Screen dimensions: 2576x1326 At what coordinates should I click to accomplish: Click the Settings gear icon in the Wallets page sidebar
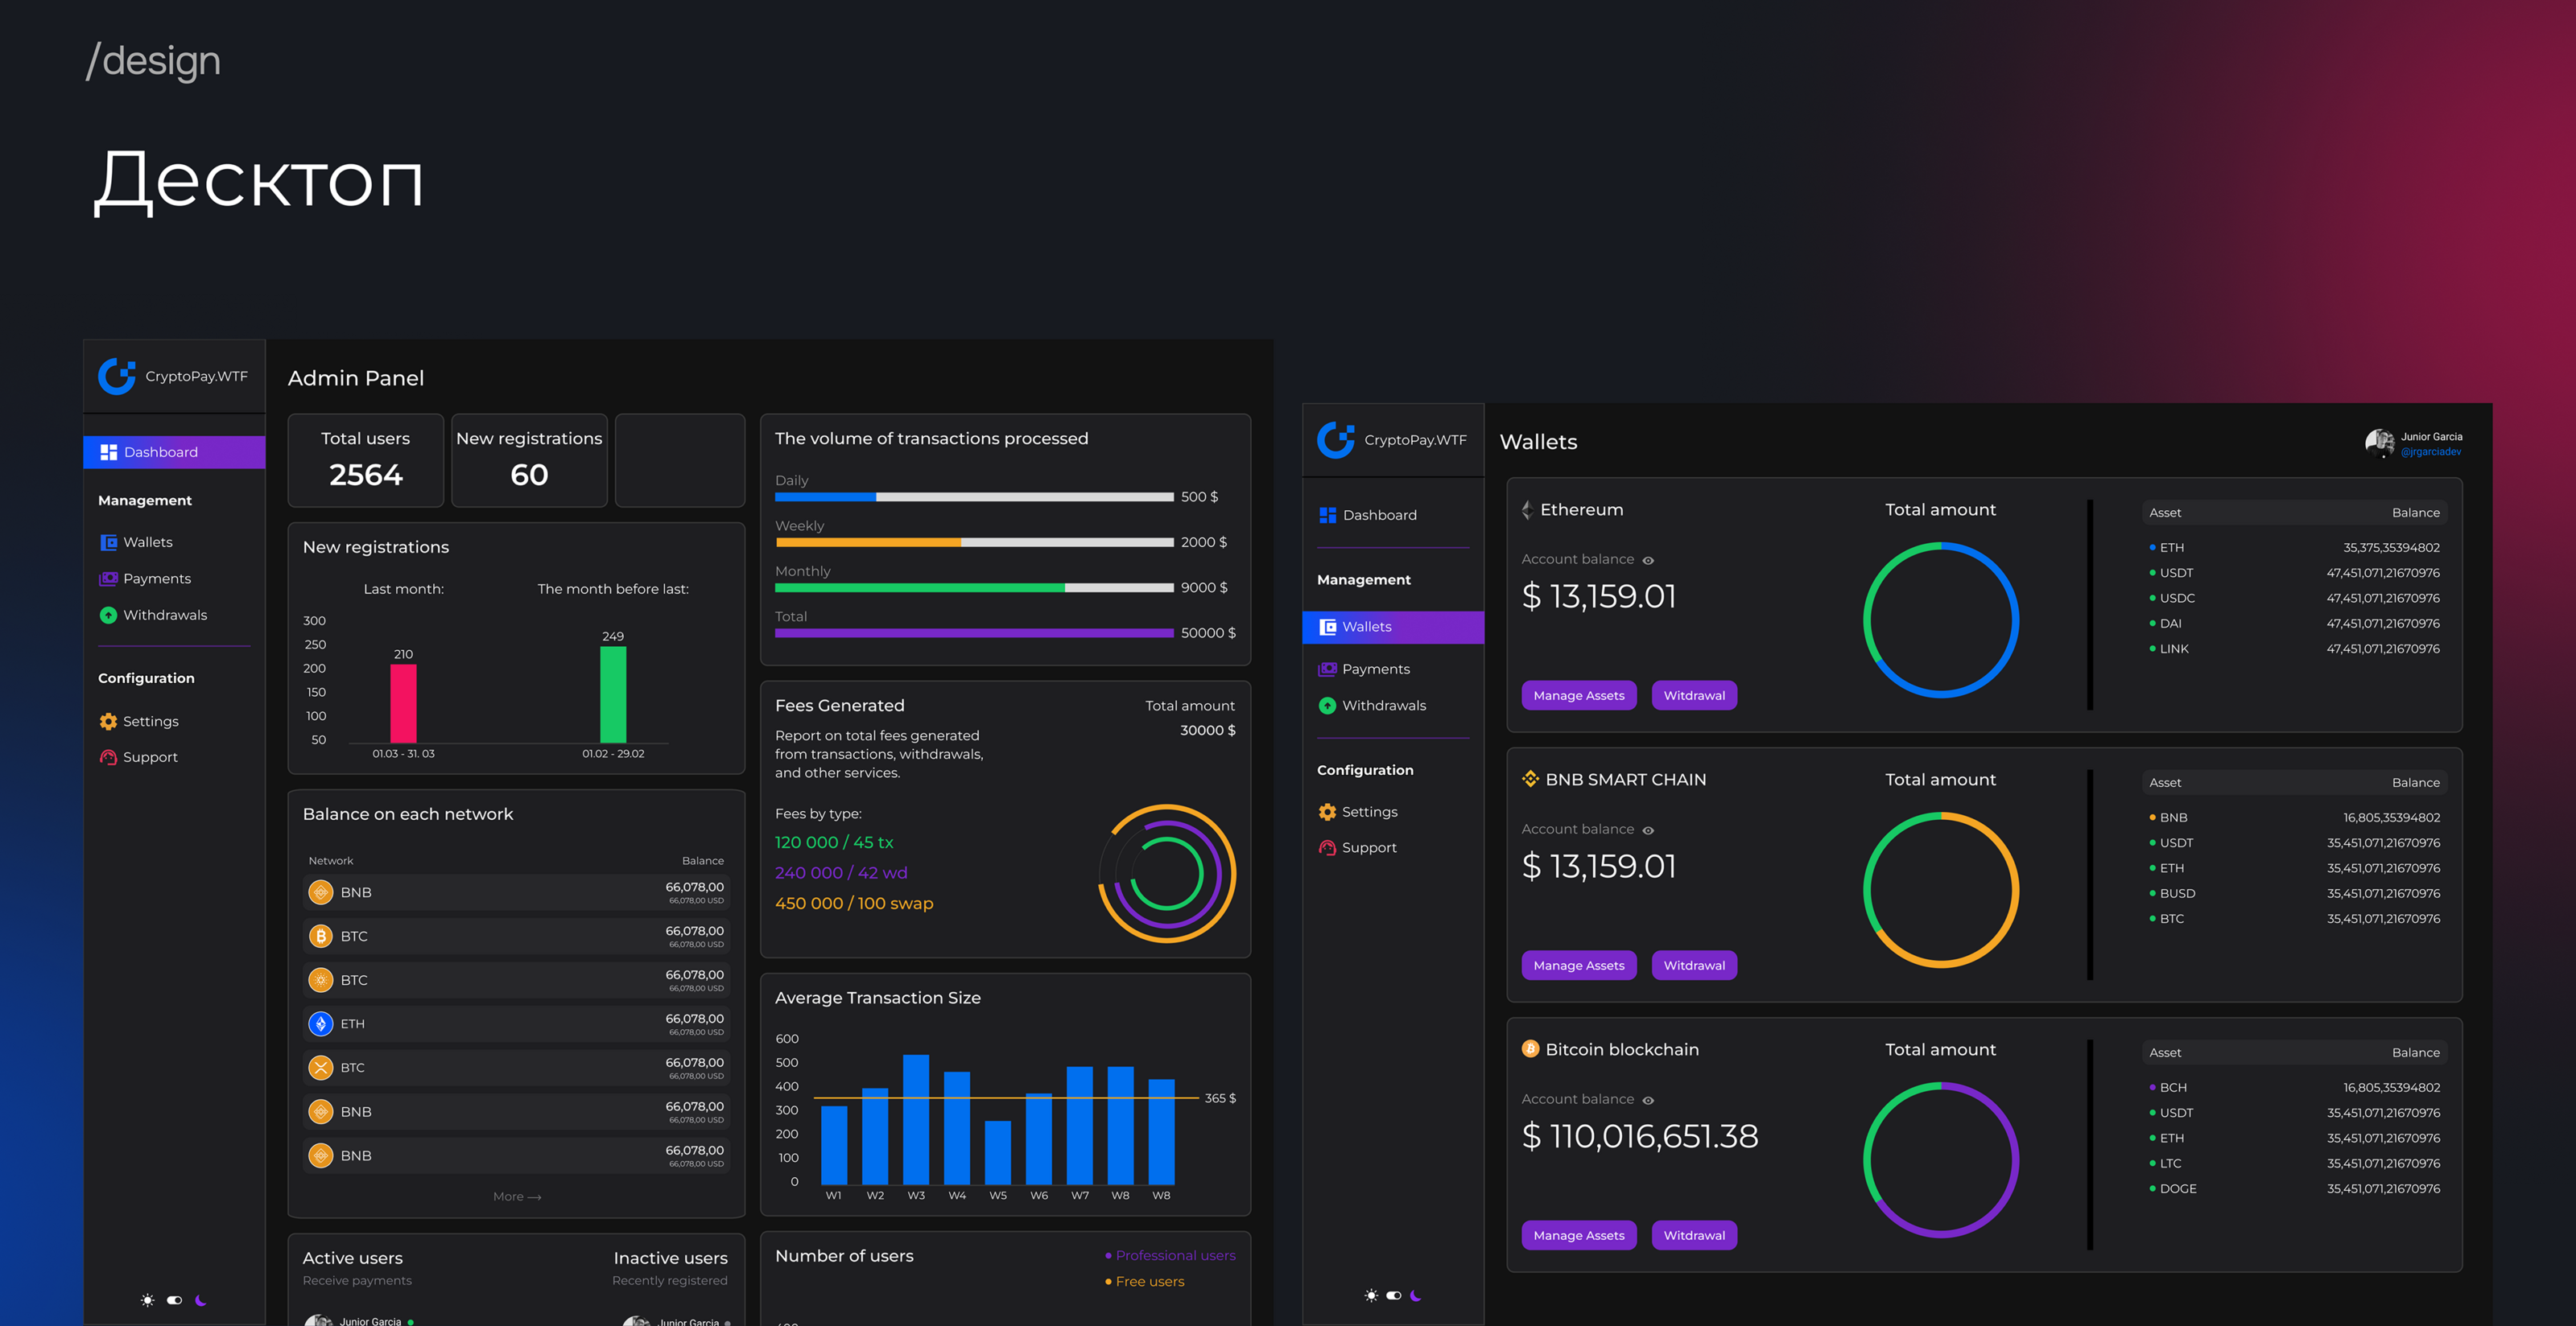click(x=1327, y=813)
